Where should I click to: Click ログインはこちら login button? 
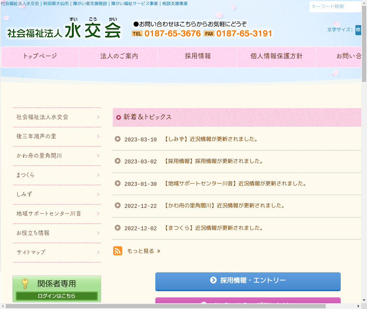coord(57,296)
